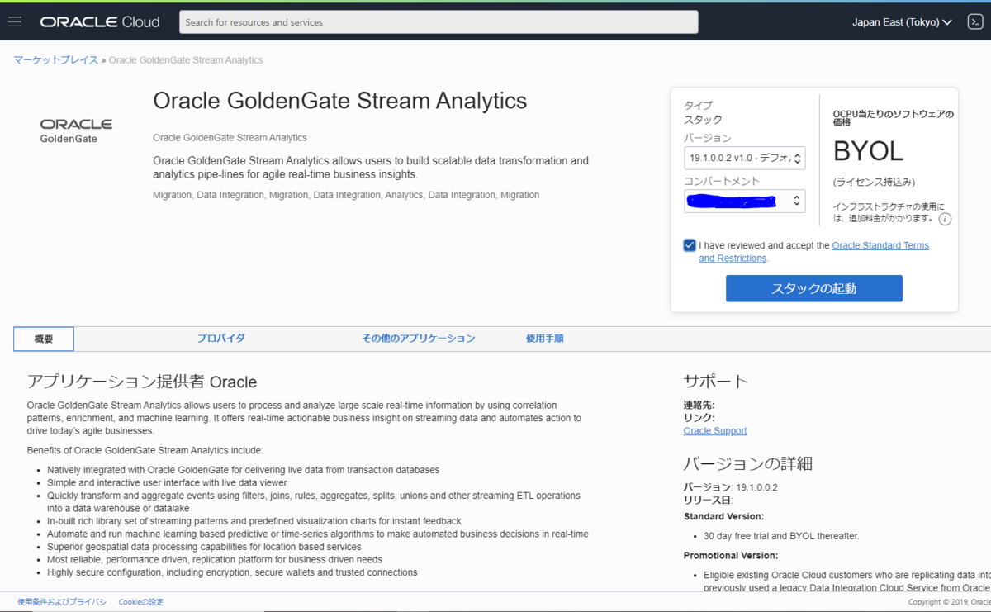The width and height of the screenshot is (991, 612).
Task: Click the Oracle Cloud logo
Action: 99,21
